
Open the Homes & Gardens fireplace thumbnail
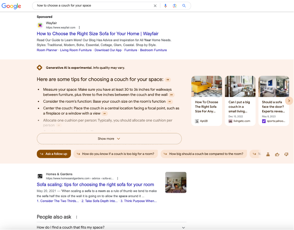click(x=176, y=182)
